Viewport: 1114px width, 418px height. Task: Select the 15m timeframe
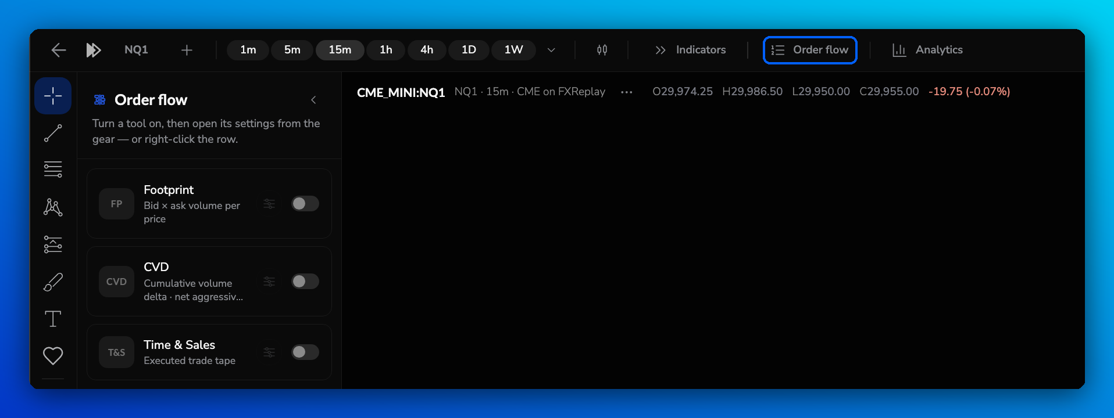[340, 50]
